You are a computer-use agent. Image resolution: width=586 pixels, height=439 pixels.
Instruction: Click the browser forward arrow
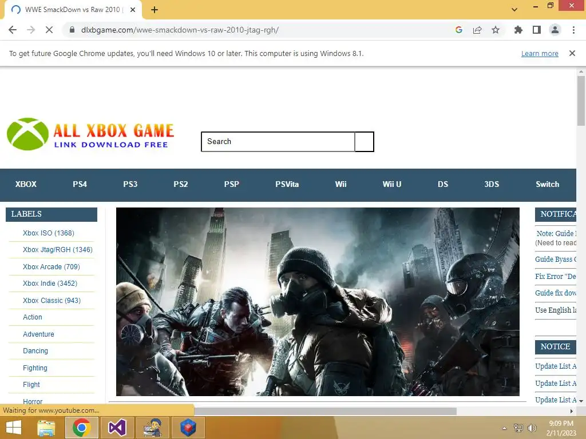31,30
